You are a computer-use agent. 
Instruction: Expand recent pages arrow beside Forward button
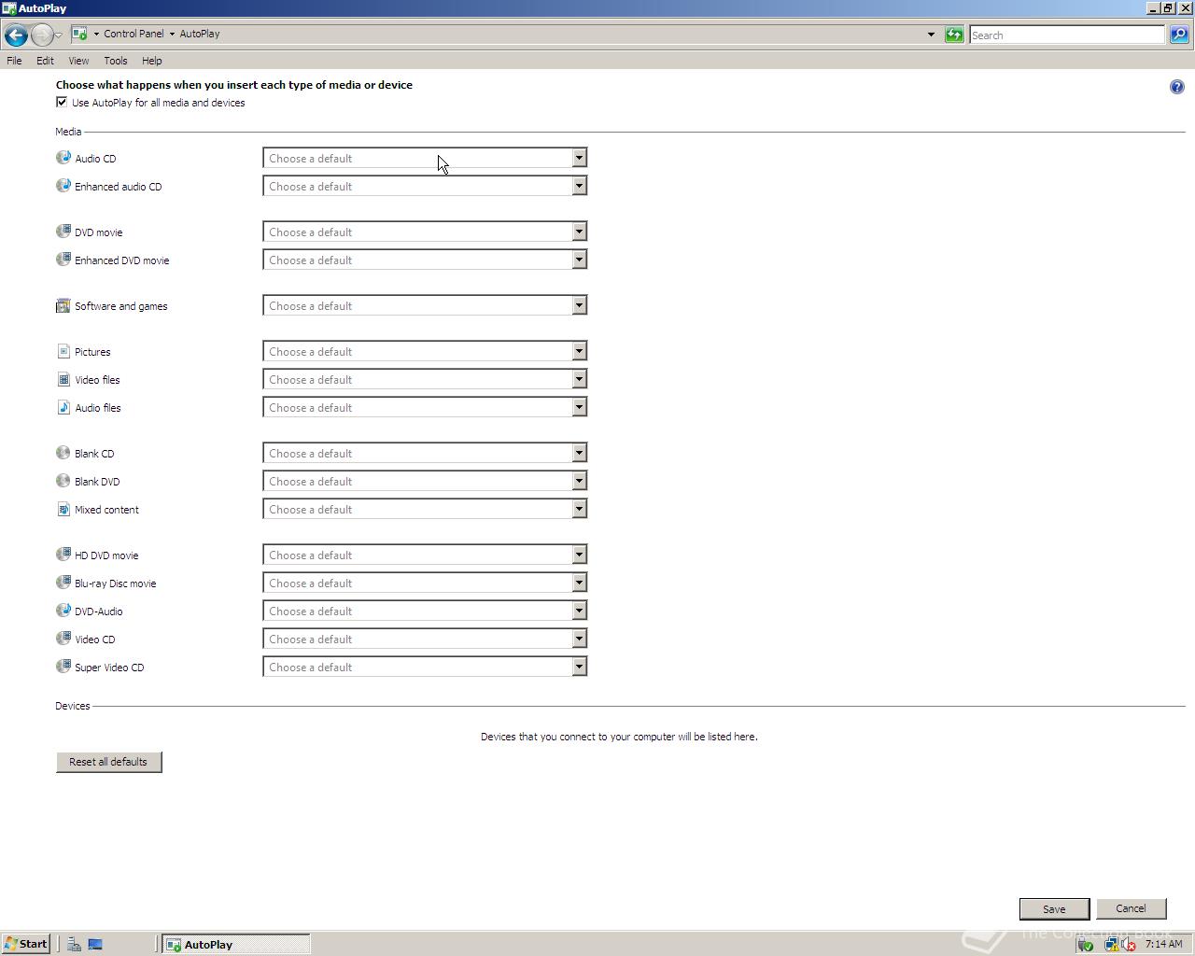coord(59,35)
